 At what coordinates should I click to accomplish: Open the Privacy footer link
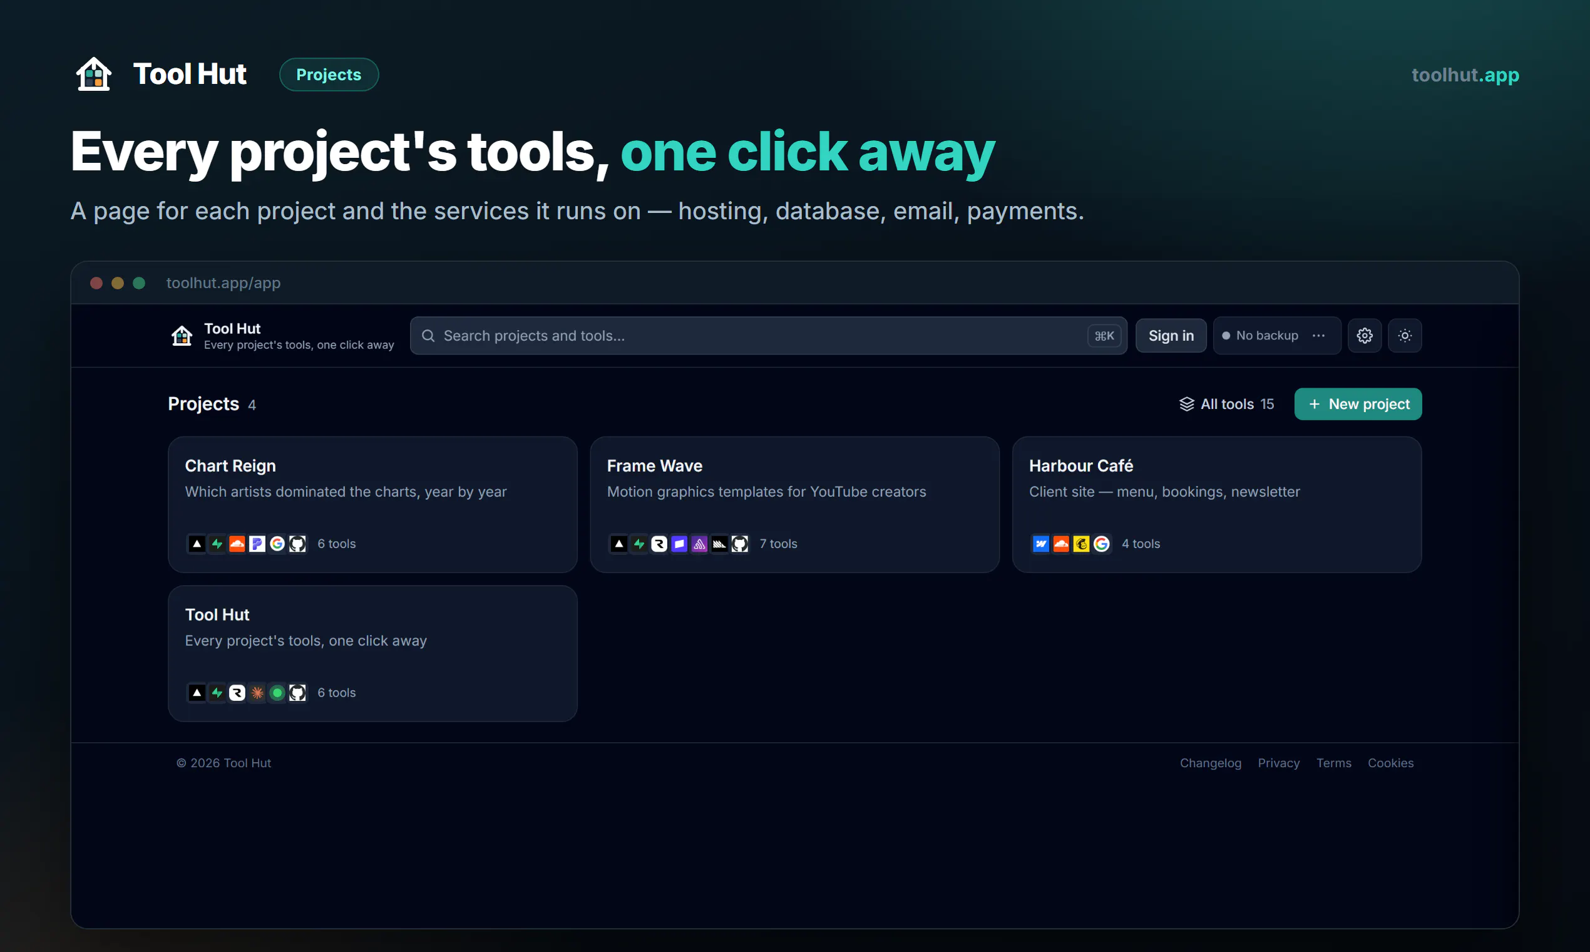pos(1278,763)
